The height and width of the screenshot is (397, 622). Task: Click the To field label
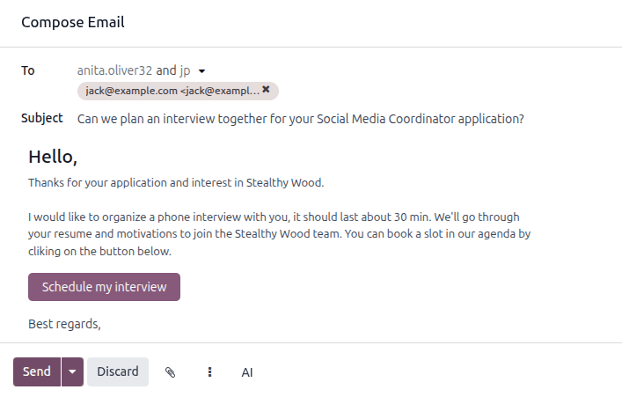[28, 70]
